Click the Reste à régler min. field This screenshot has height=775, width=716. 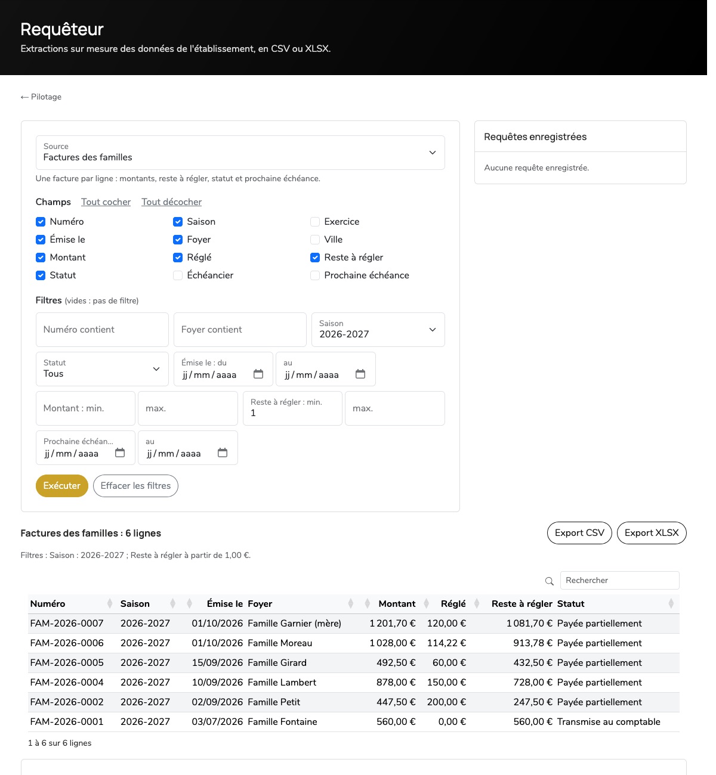292,408
